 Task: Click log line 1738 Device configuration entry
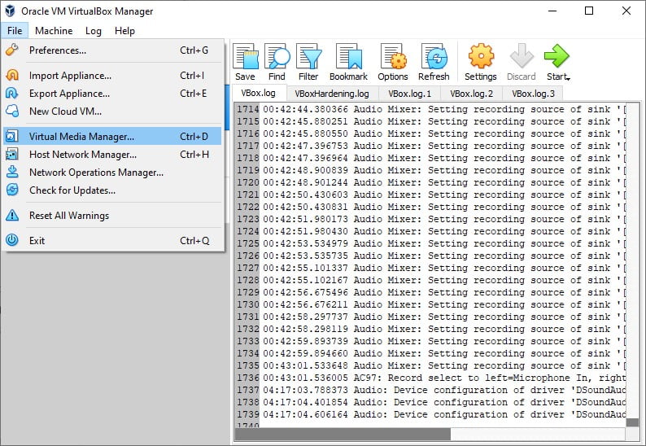pyautogui.click(x=444, y=402)
